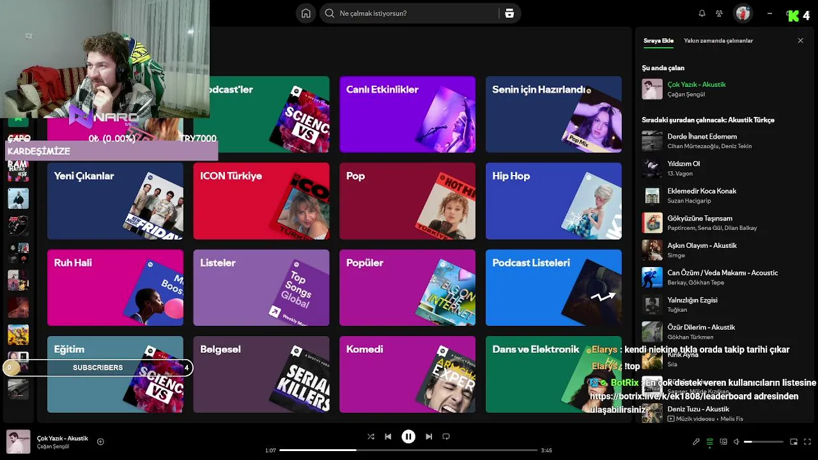Open the profile avatar menu
Viewport: 818px width, 460px height.
(742, 13)
